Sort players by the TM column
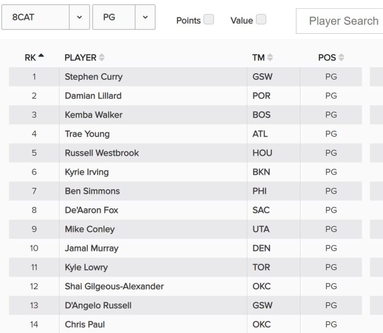This screenshot has height=333, width=383. point(270,57)
